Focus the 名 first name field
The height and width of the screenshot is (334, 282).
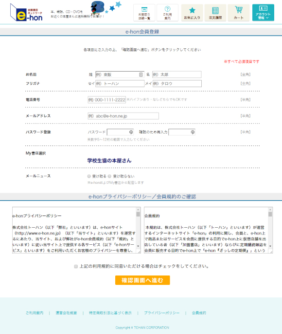[176, 75]
